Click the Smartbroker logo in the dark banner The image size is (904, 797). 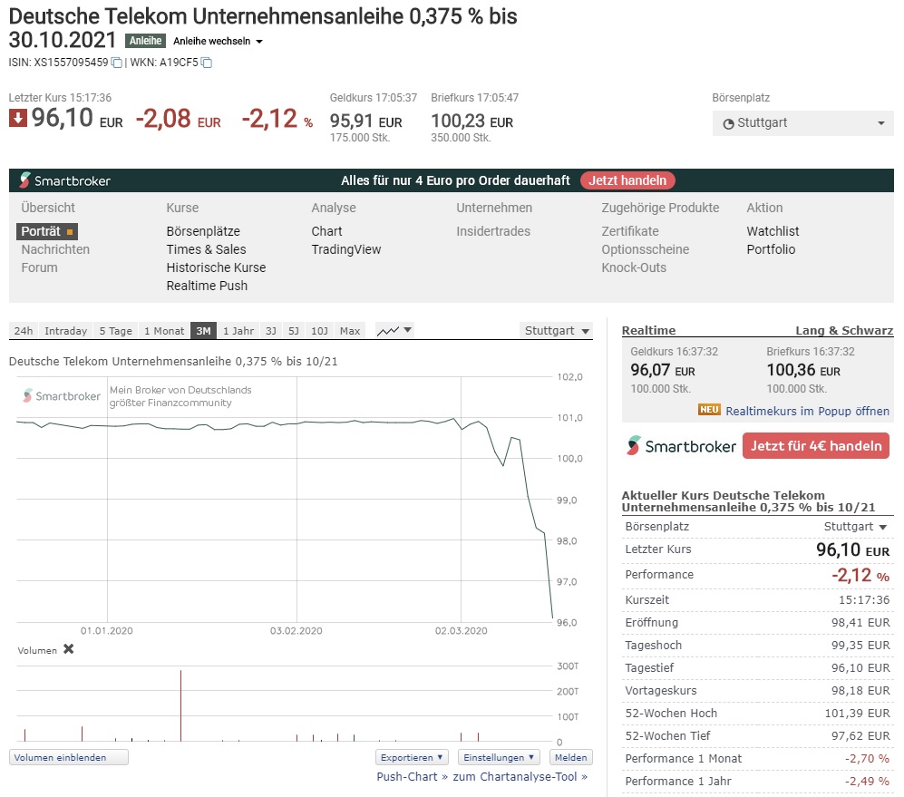coord(65,180)
